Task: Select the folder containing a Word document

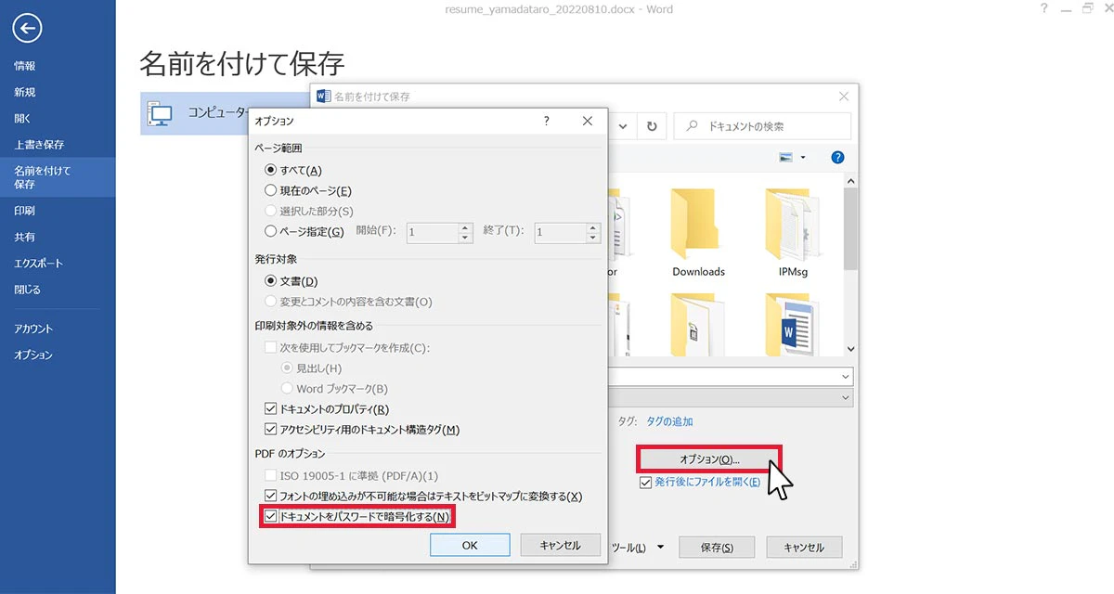Action: coord(791,325)
